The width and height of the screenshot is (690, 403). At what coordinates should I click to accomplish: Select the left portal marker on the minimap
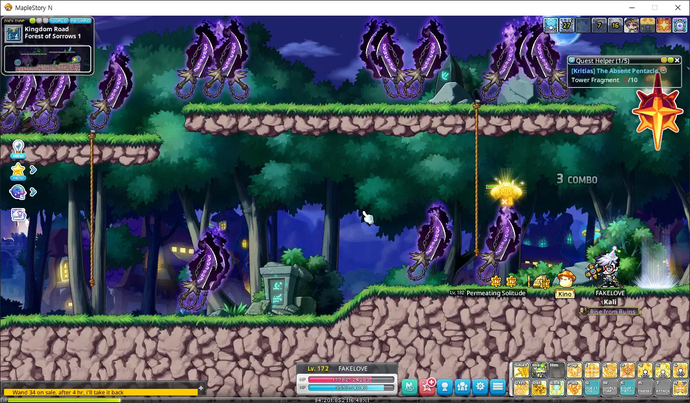18,62
